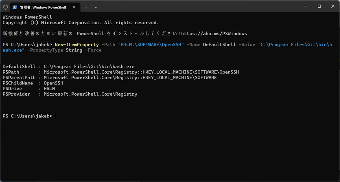Click the New-ItemProperty command text

[x=76, y=45]
